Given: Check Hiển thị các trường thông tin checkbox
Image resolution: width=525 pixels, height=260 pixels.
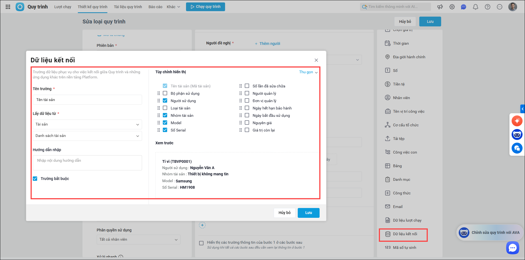Looking at the screenshot, I should coord(201,243).
